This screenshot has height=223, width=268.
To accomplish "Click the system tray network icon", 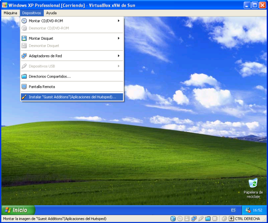I will 248,210.
